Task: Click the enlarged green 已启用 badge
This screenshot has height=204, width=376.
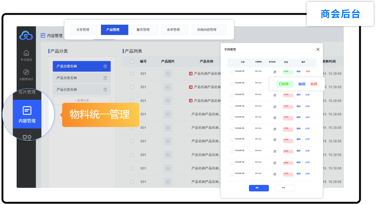Action: point(284,84)
